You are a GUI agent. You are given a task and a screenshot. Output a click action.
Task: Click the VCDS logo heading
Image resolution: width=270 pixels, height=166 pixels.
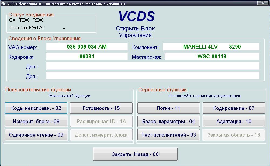[x=137, y=16]
